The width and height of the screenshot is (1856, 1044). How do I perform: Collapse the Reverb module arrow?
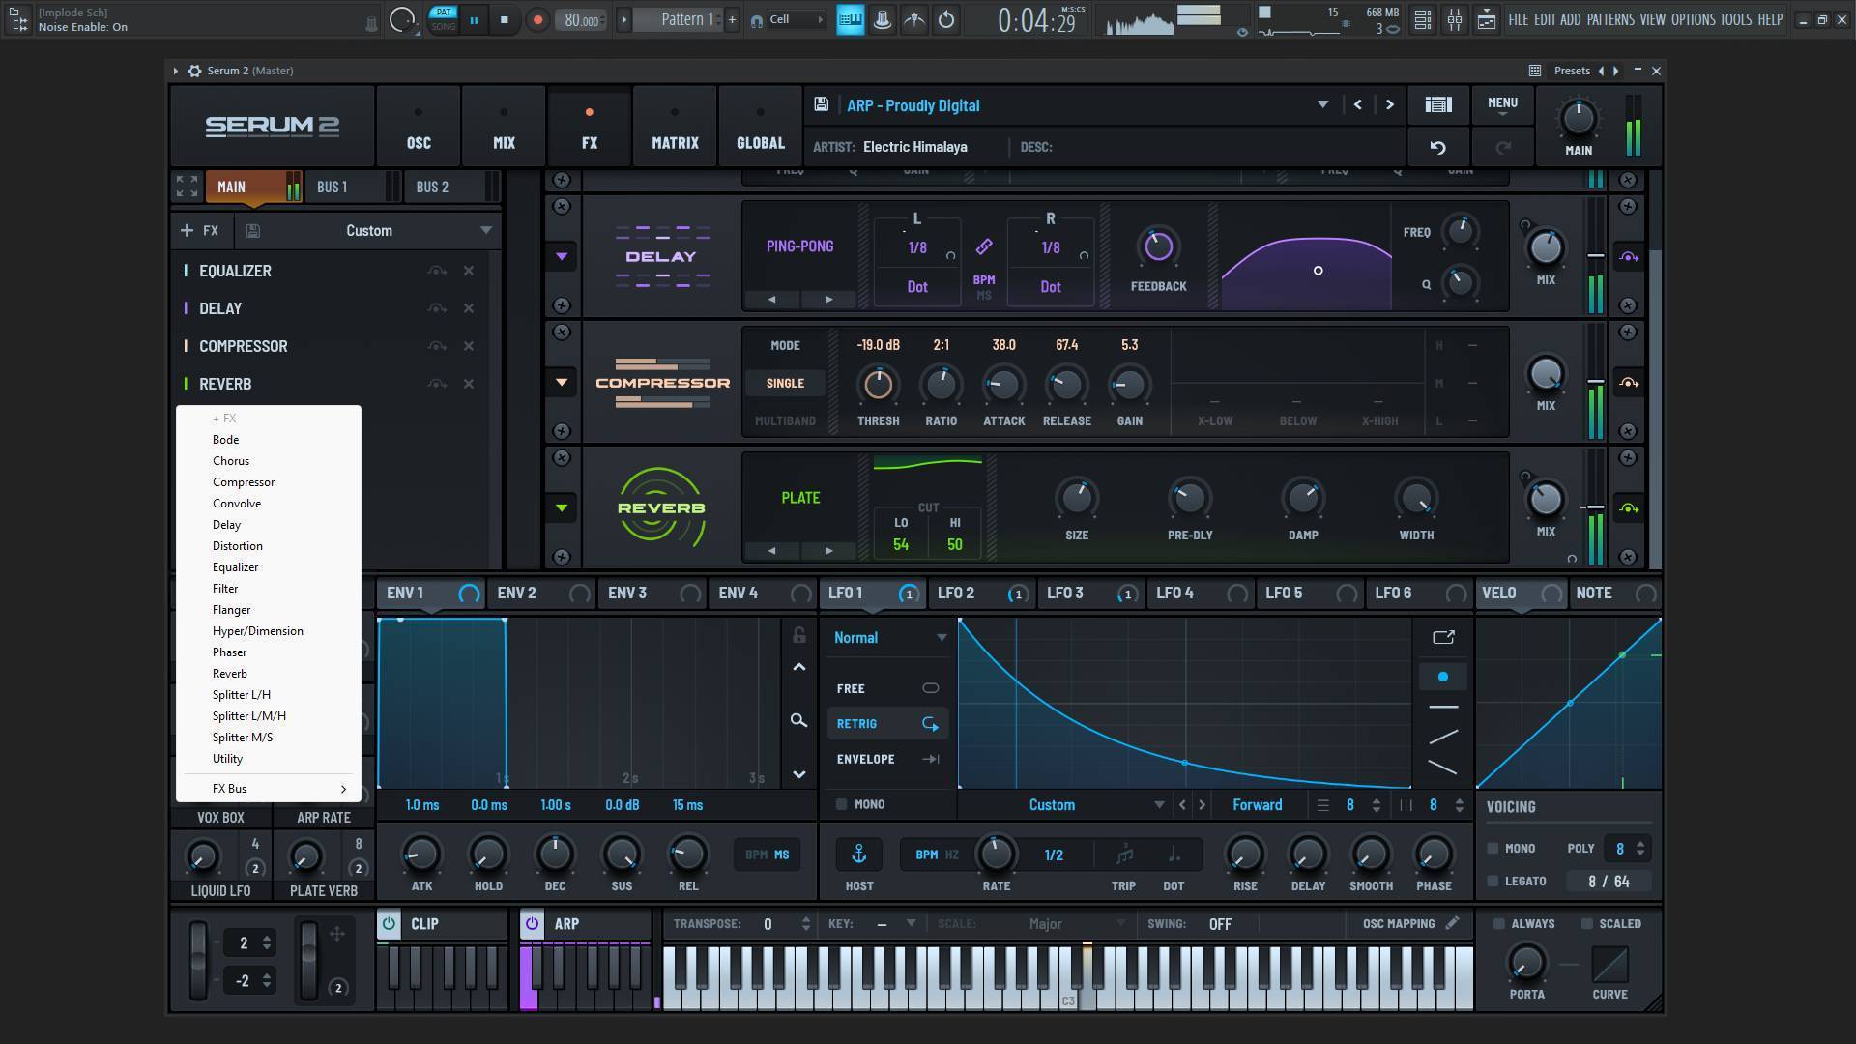pos(561,507)
